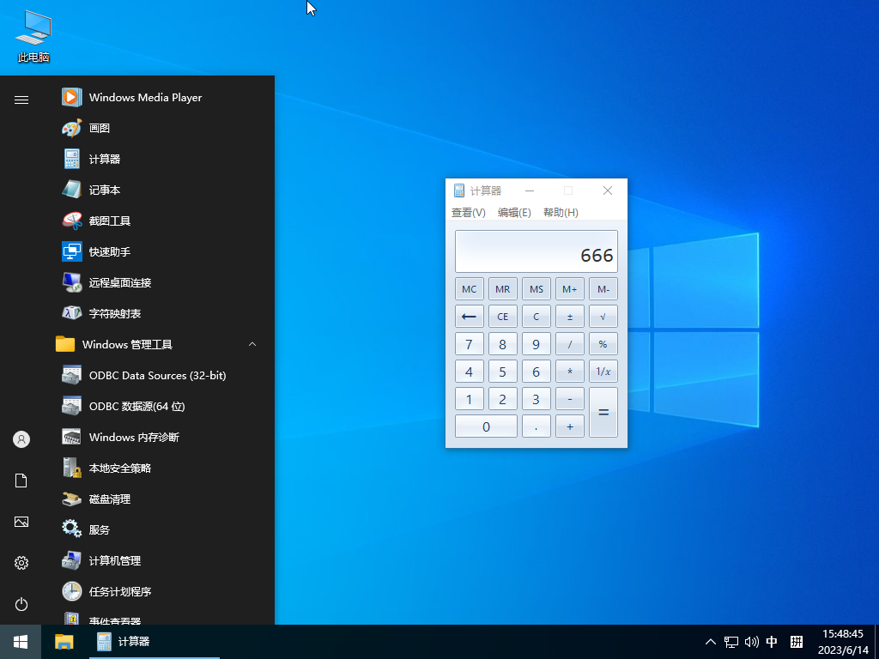The image size is (879, 659).
Task: Click the MR memory recall button
Action: tap(503, 289)
